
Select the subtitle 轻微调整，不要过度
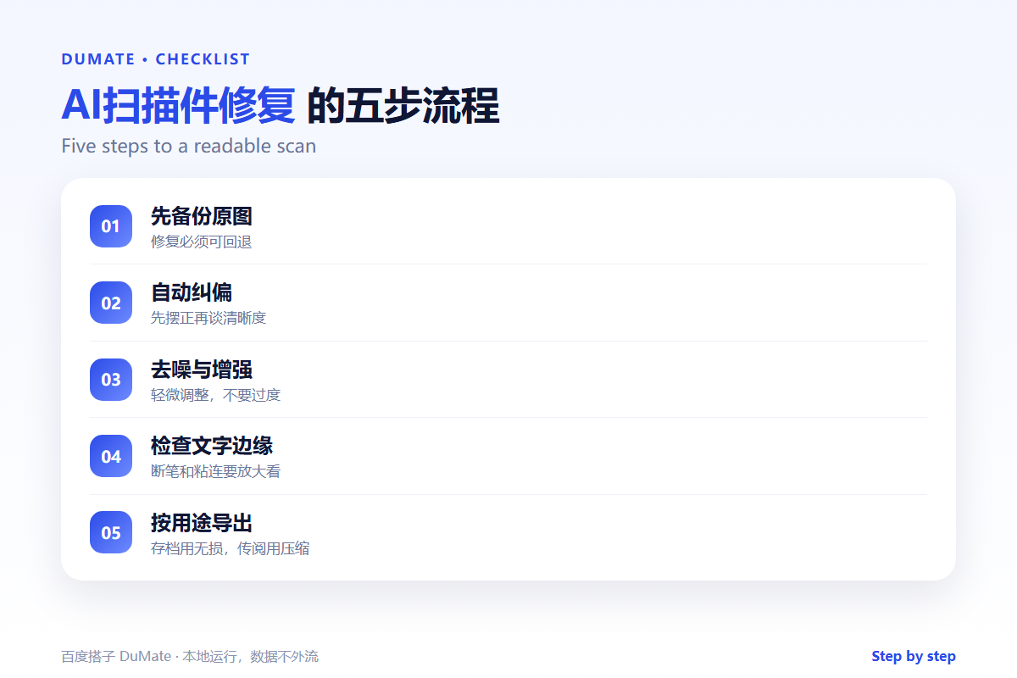[215, 395]
